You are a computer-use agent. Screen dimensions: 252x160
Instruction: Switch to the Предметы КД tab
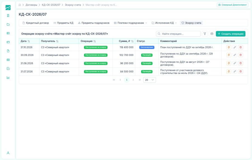(x=64, y=23)
